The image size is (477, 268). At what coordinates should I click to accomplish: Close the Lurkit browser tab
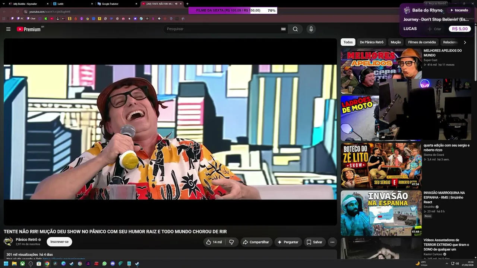coord(92,4)
